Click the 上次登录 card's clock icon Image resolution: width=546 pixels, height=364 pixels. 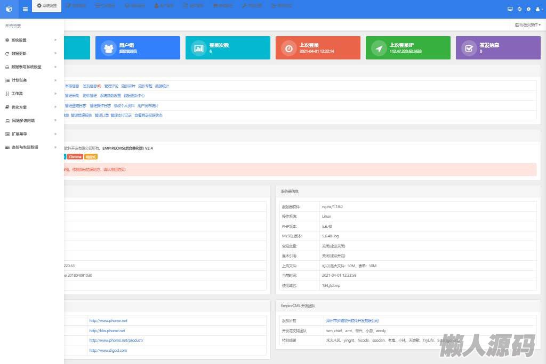(x=289, y=48)
